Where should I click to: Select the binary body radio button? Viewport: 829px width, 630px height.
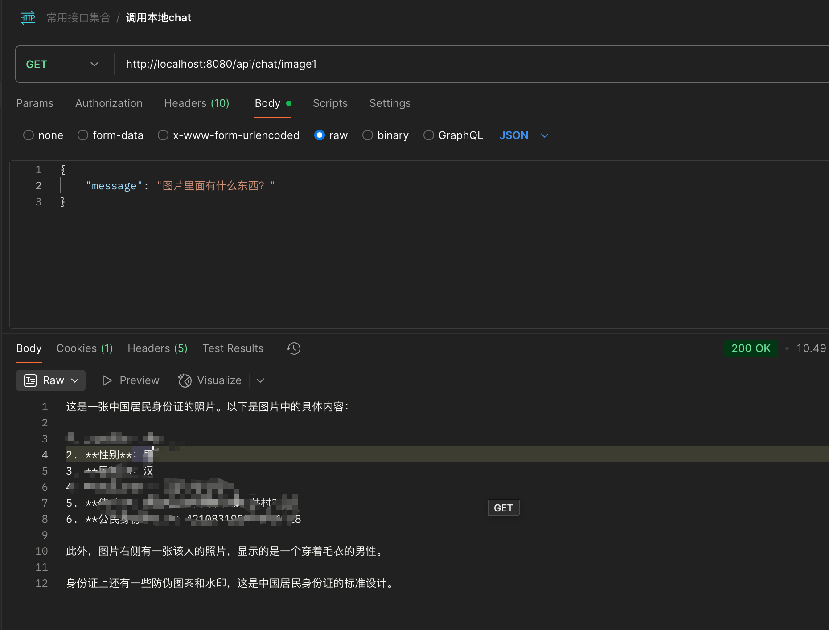(368, 135)
